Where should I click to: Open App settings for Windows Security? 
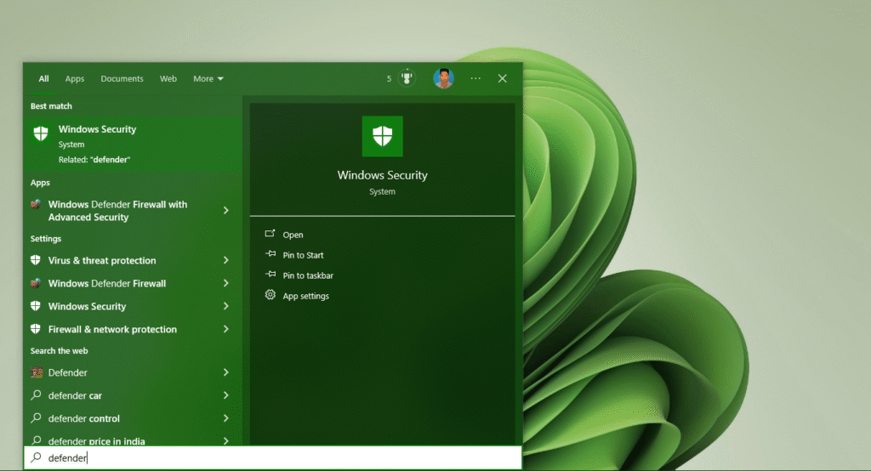305,296
